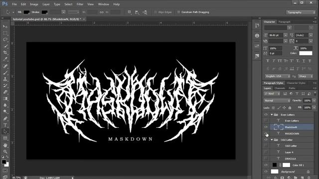The image size is (319, 179).
Task: Click the Path alignment icon in options bar
Action: point(137,12)
